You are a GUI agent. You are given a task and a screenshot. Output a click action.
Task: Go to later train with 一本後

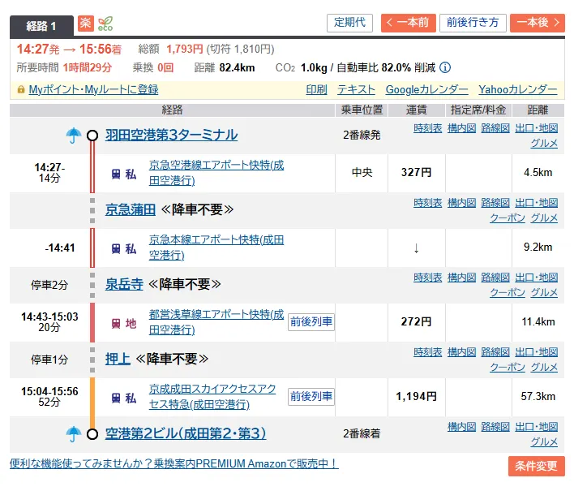[x=538, y=23]
